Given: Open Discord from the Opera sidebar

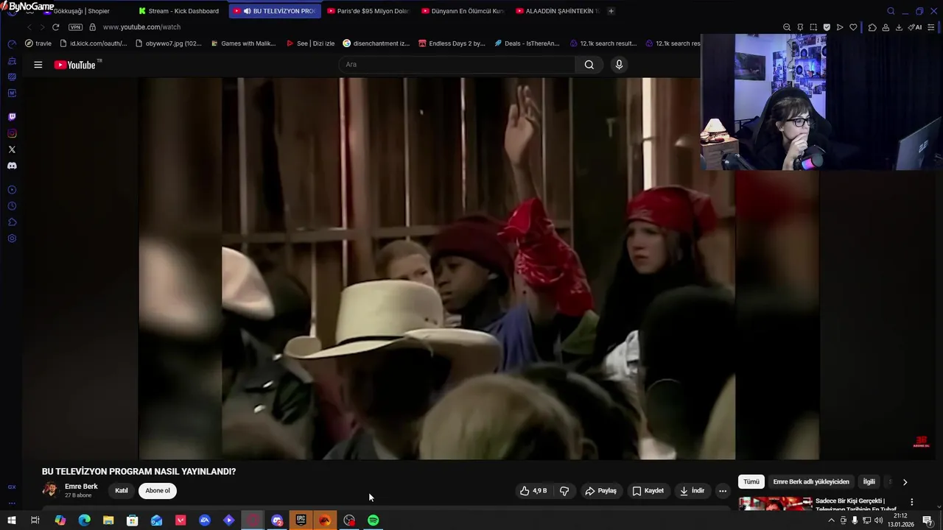Looking at the screenshot, I should click(x=12, y=166).
